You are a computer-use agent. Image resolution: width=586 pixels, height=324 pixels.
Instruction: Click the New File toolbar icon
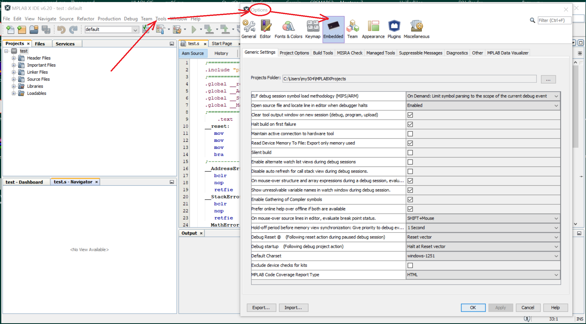pyautogui.click(x=10, y=30)
